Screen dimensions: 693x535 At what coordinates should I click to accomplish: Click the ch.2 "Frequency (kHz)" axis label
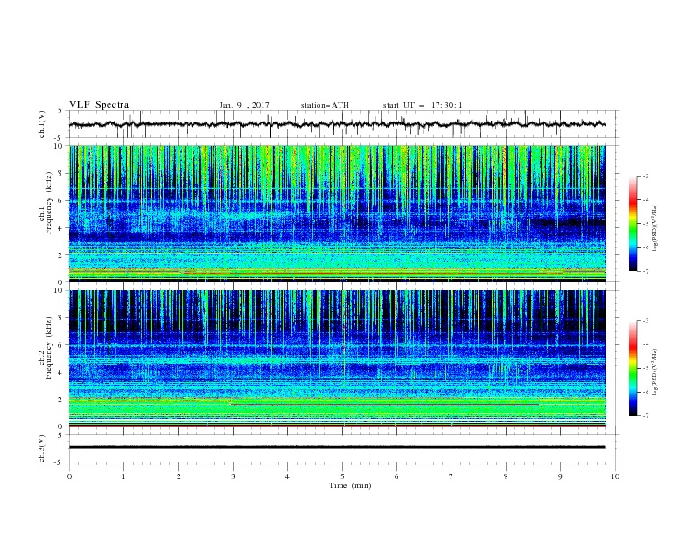[48, 348]
